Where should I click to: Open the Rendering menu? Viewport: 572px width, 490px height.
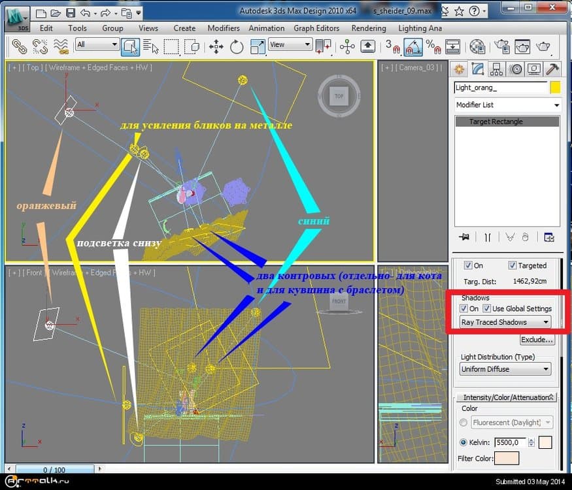369,28
